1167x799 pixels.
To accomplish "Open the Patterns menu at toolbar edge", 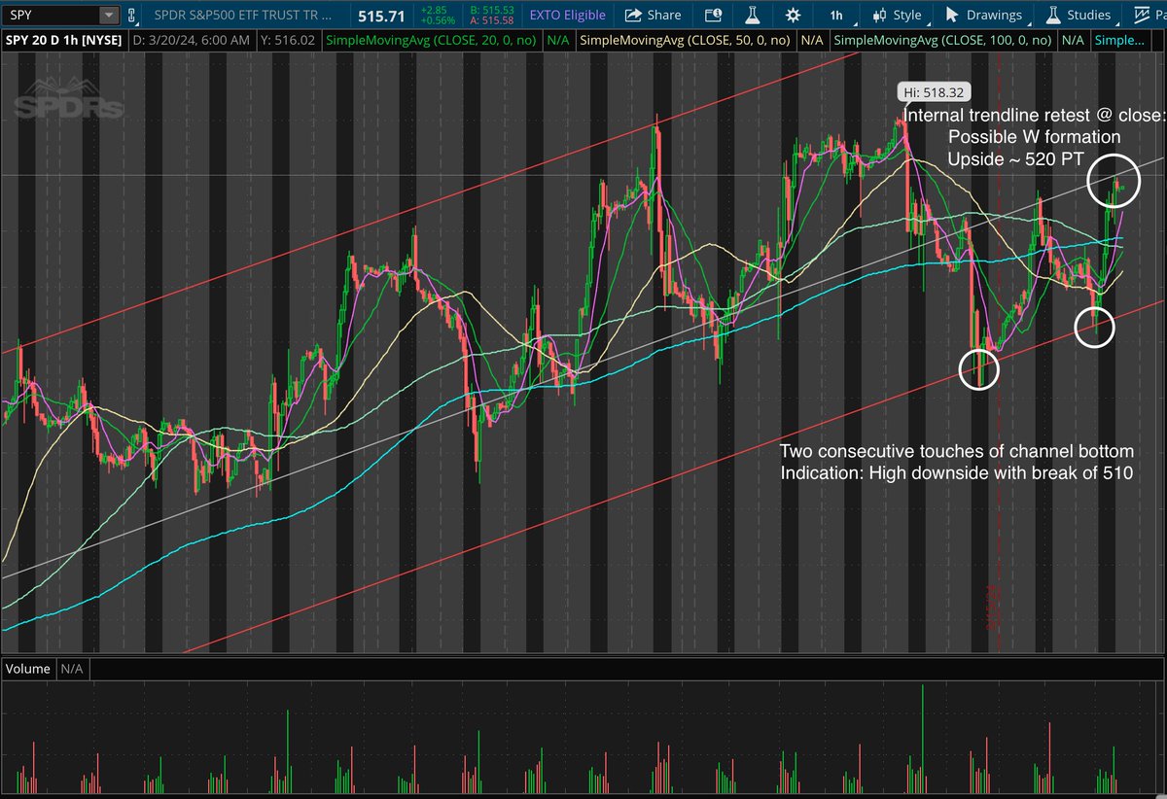I will (x=1148, y=15).
